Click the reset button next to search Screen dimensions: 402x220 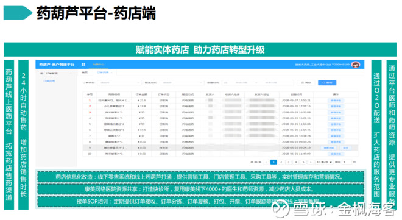click(x=306, y=82)
